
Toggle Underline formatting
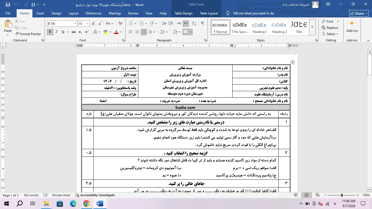coord(63,32)
